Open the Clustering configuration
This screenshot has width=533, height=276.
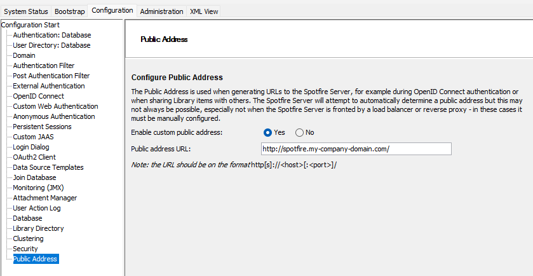(x=28, y=238)
